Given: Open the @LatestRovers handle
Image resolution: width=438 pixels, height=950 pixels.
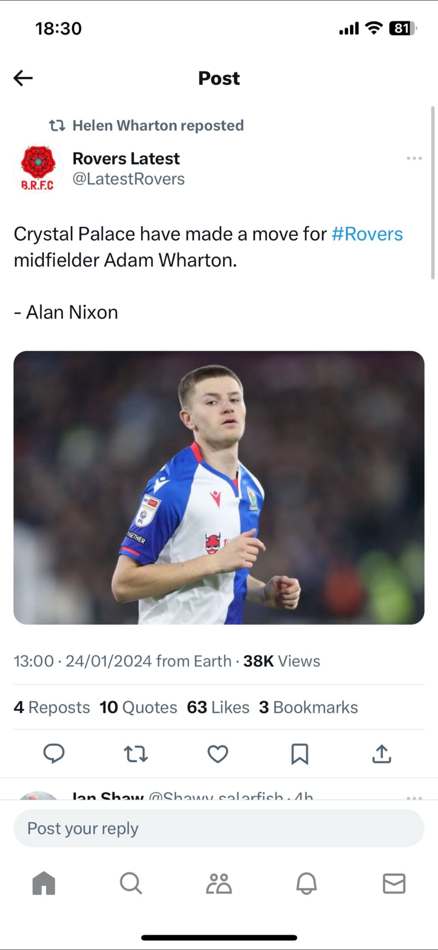Looking at the screenshot, I should [x=129, y=179].
